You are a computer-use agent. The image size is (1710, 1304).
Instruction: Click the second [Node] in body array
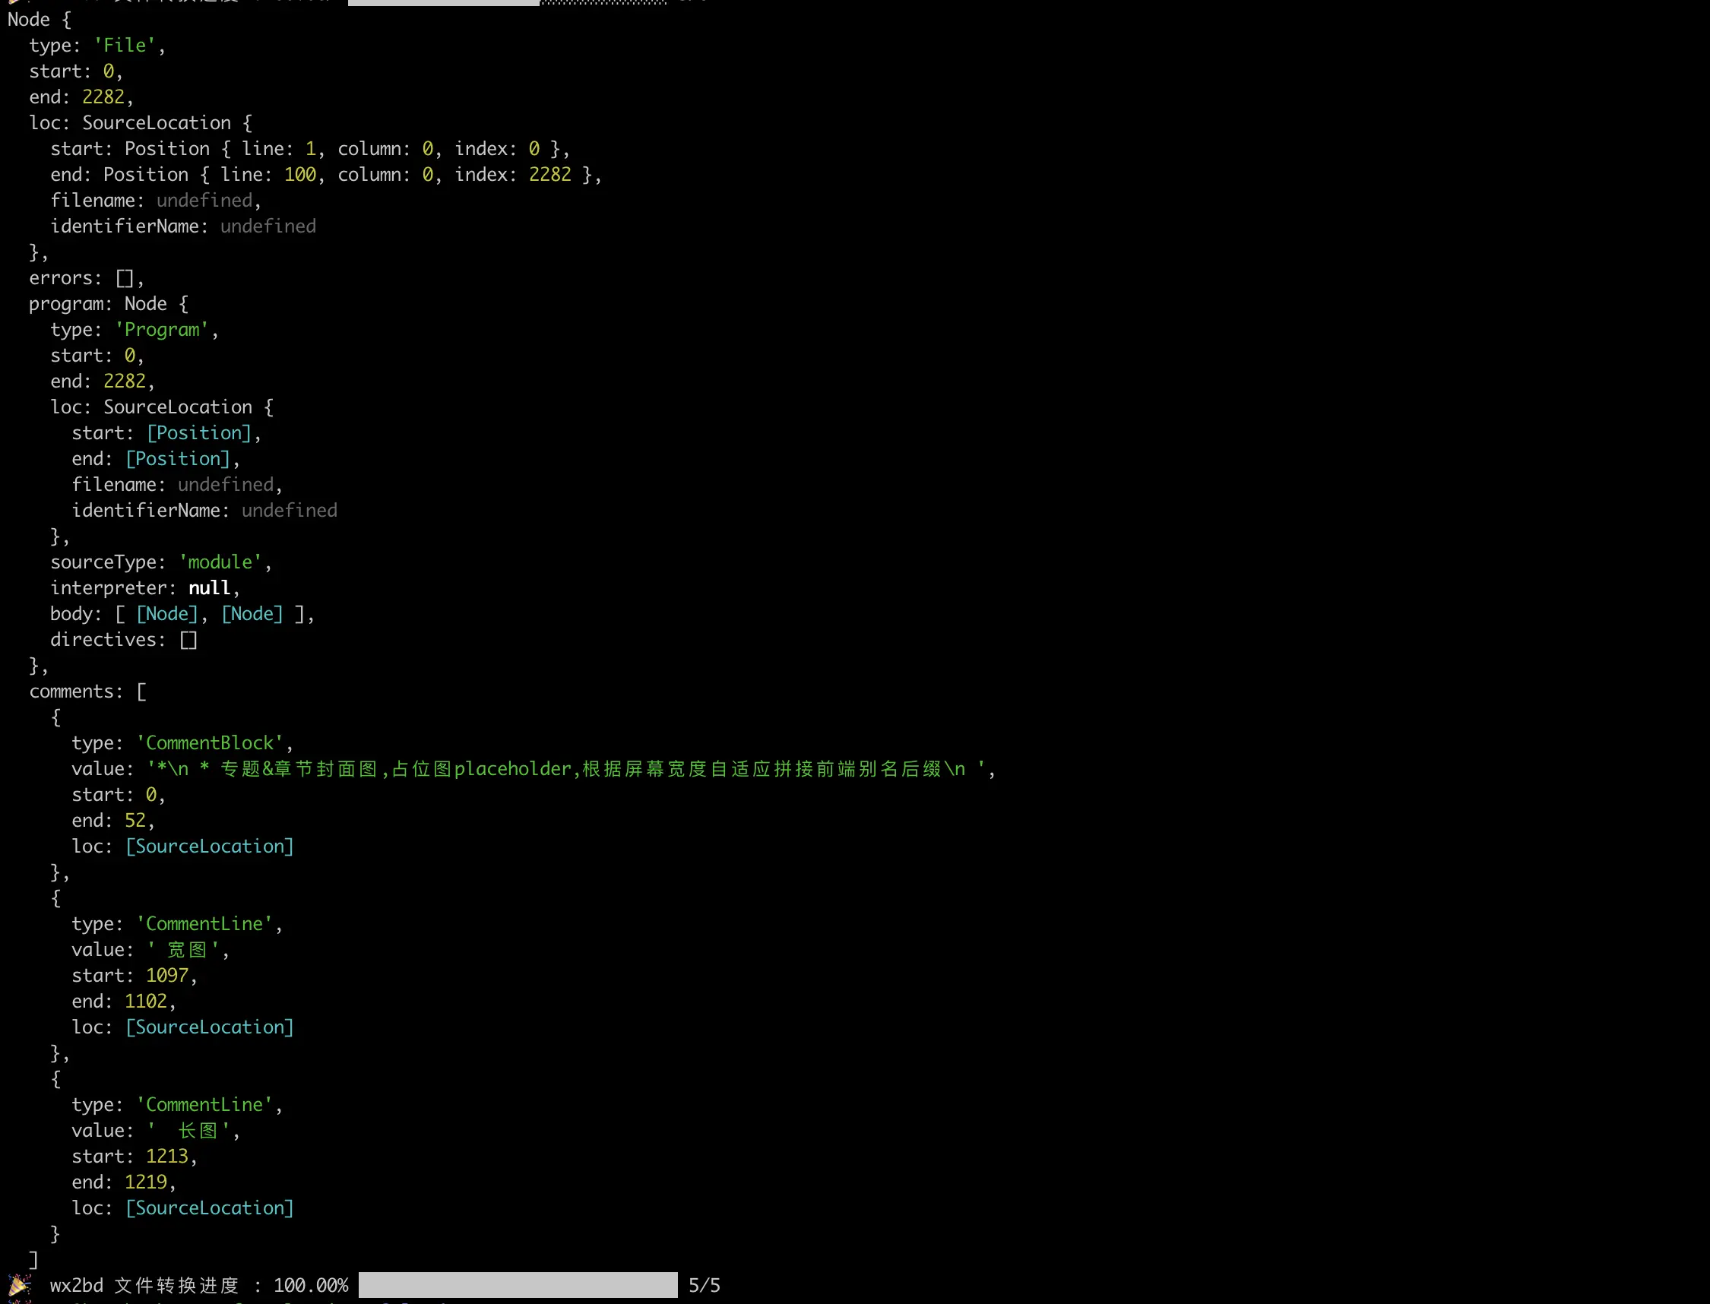[252, 614]
